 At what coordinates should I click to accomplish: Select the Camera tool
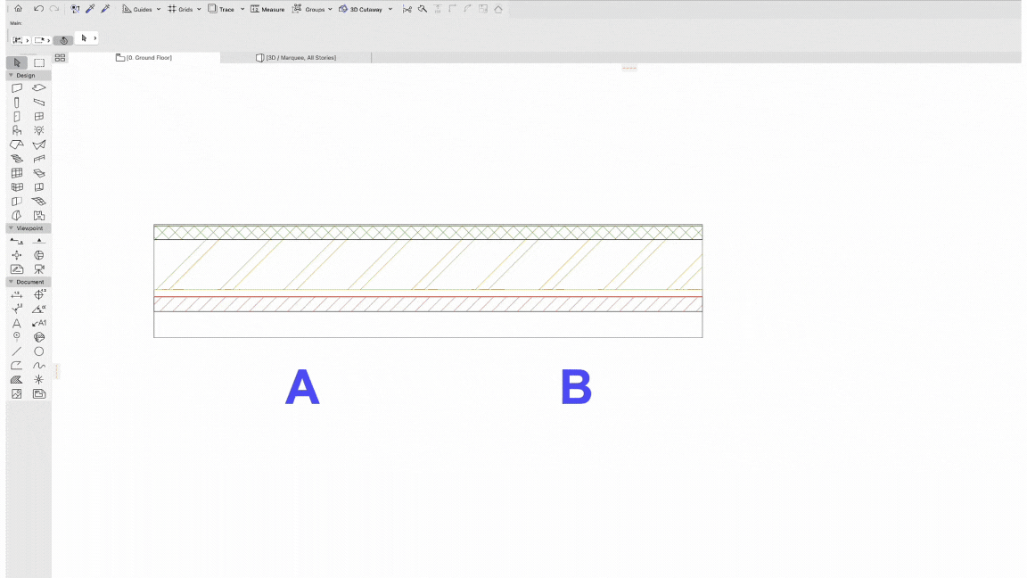click(39, 269)
